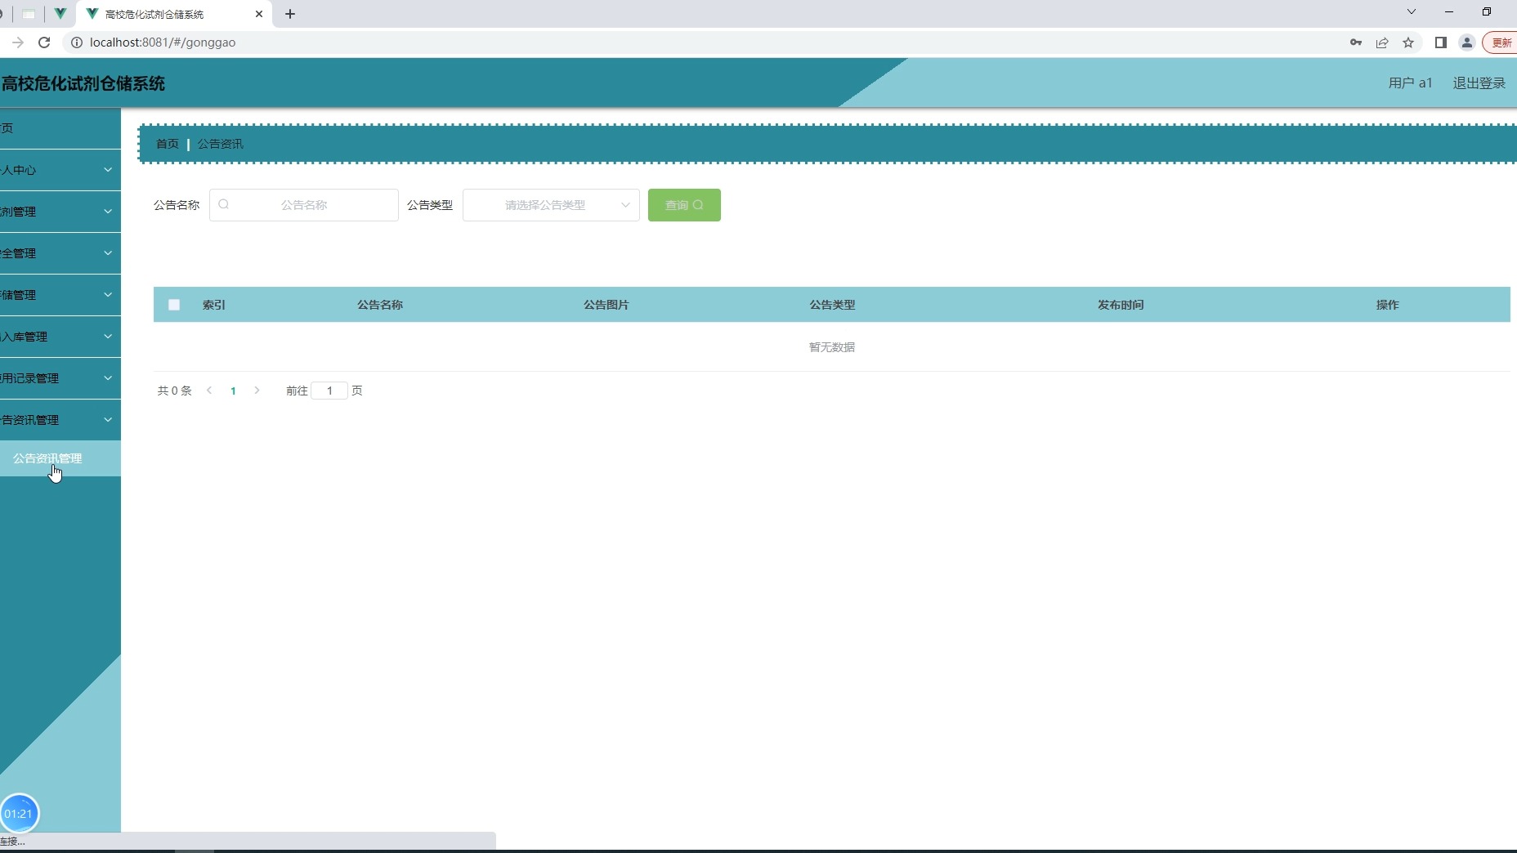Click the 操作 column header
This screenshot has width=1517, height=853.
tap(1388, 305)
